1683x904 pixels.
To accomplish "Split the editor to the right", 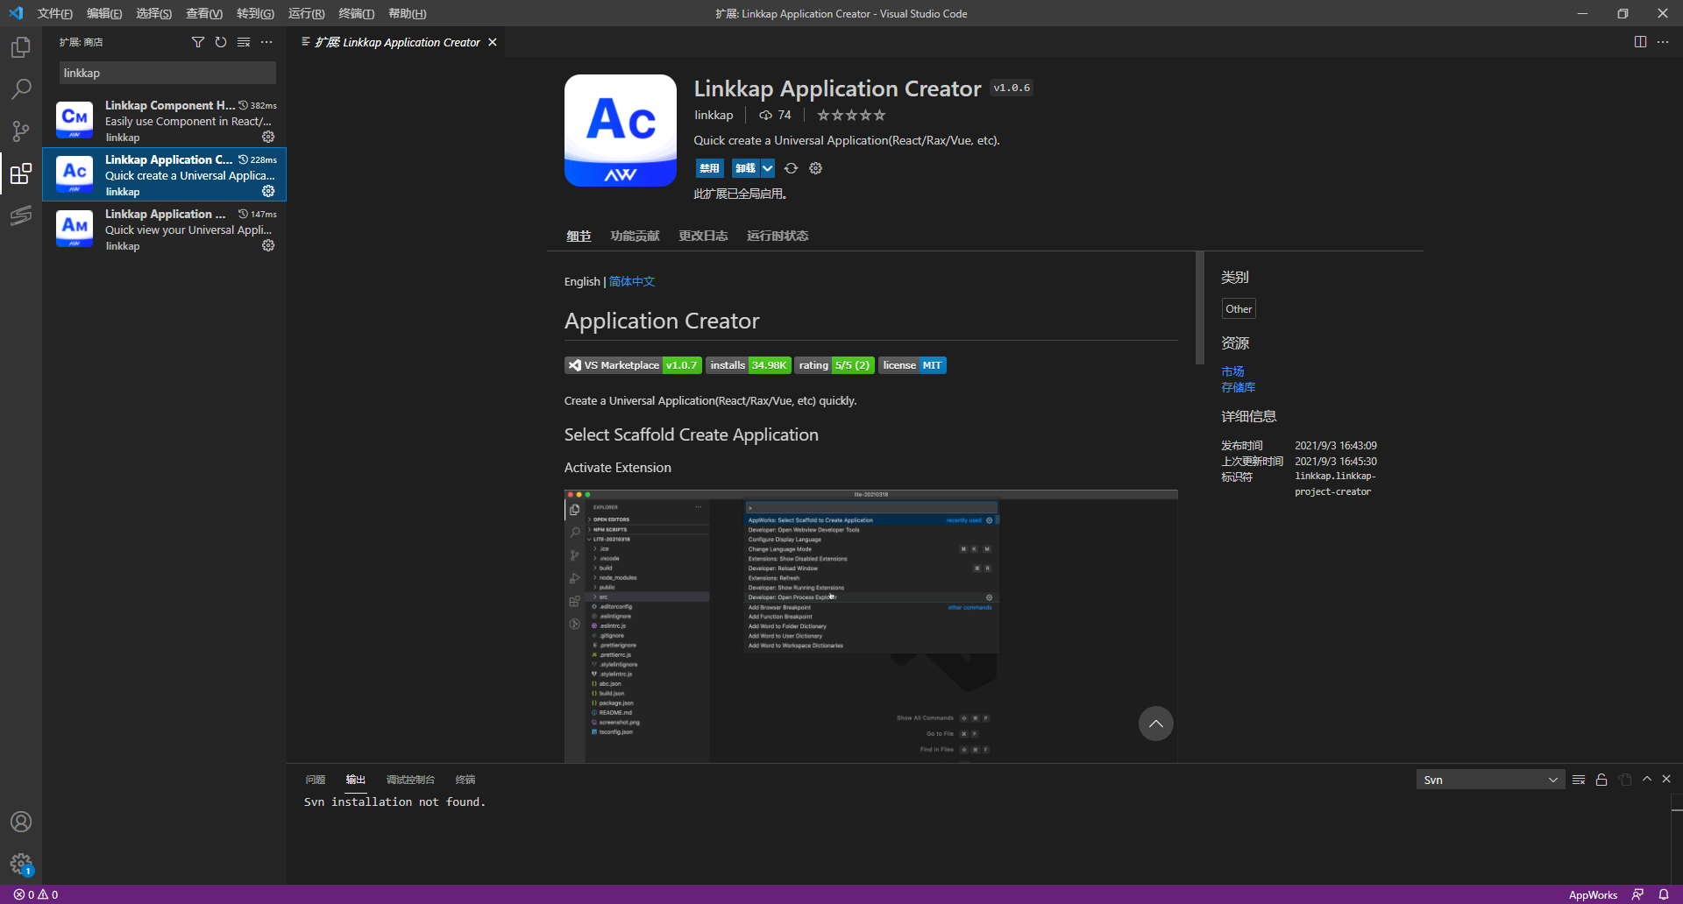I will pos(1640,42).
